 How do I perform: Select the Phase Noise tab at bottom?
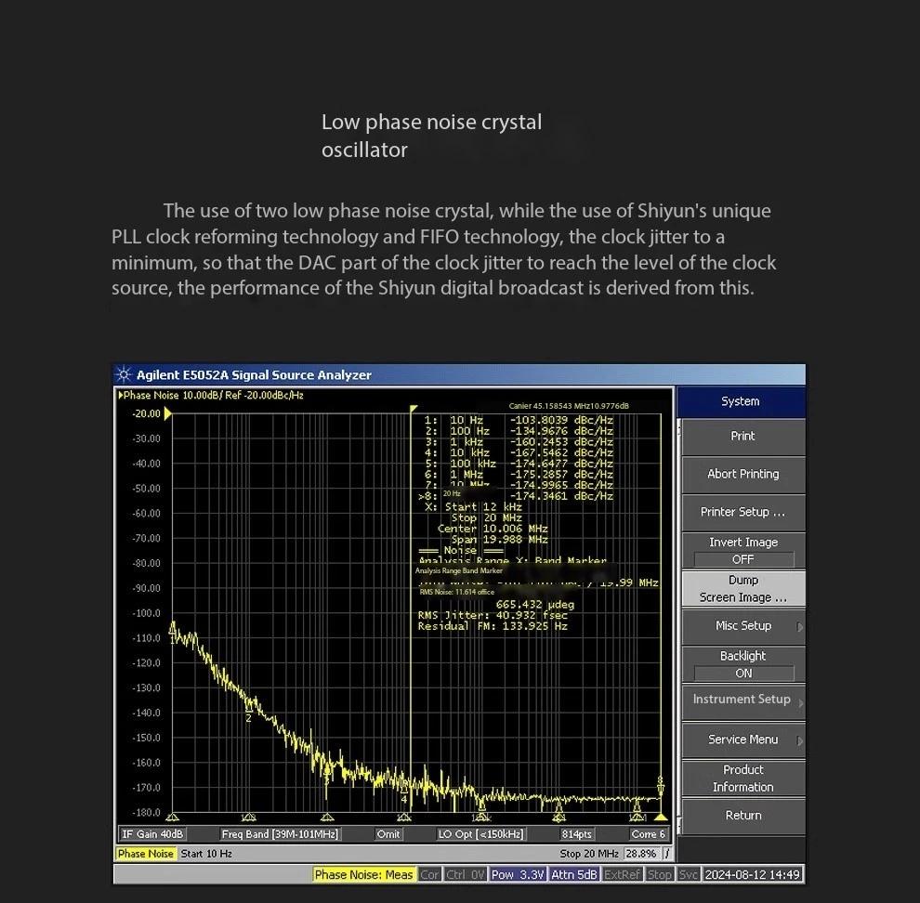[x=145, y=854]
